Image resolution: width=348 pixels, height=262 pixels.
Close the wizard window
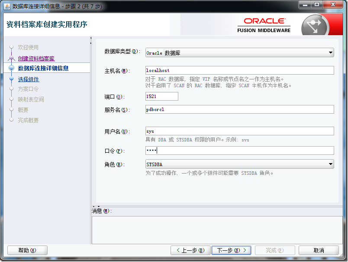333,4
